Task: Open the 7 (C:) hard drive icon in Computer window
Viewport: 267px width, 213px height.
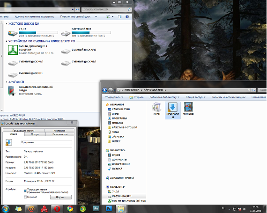Action: tap(13, 33)
